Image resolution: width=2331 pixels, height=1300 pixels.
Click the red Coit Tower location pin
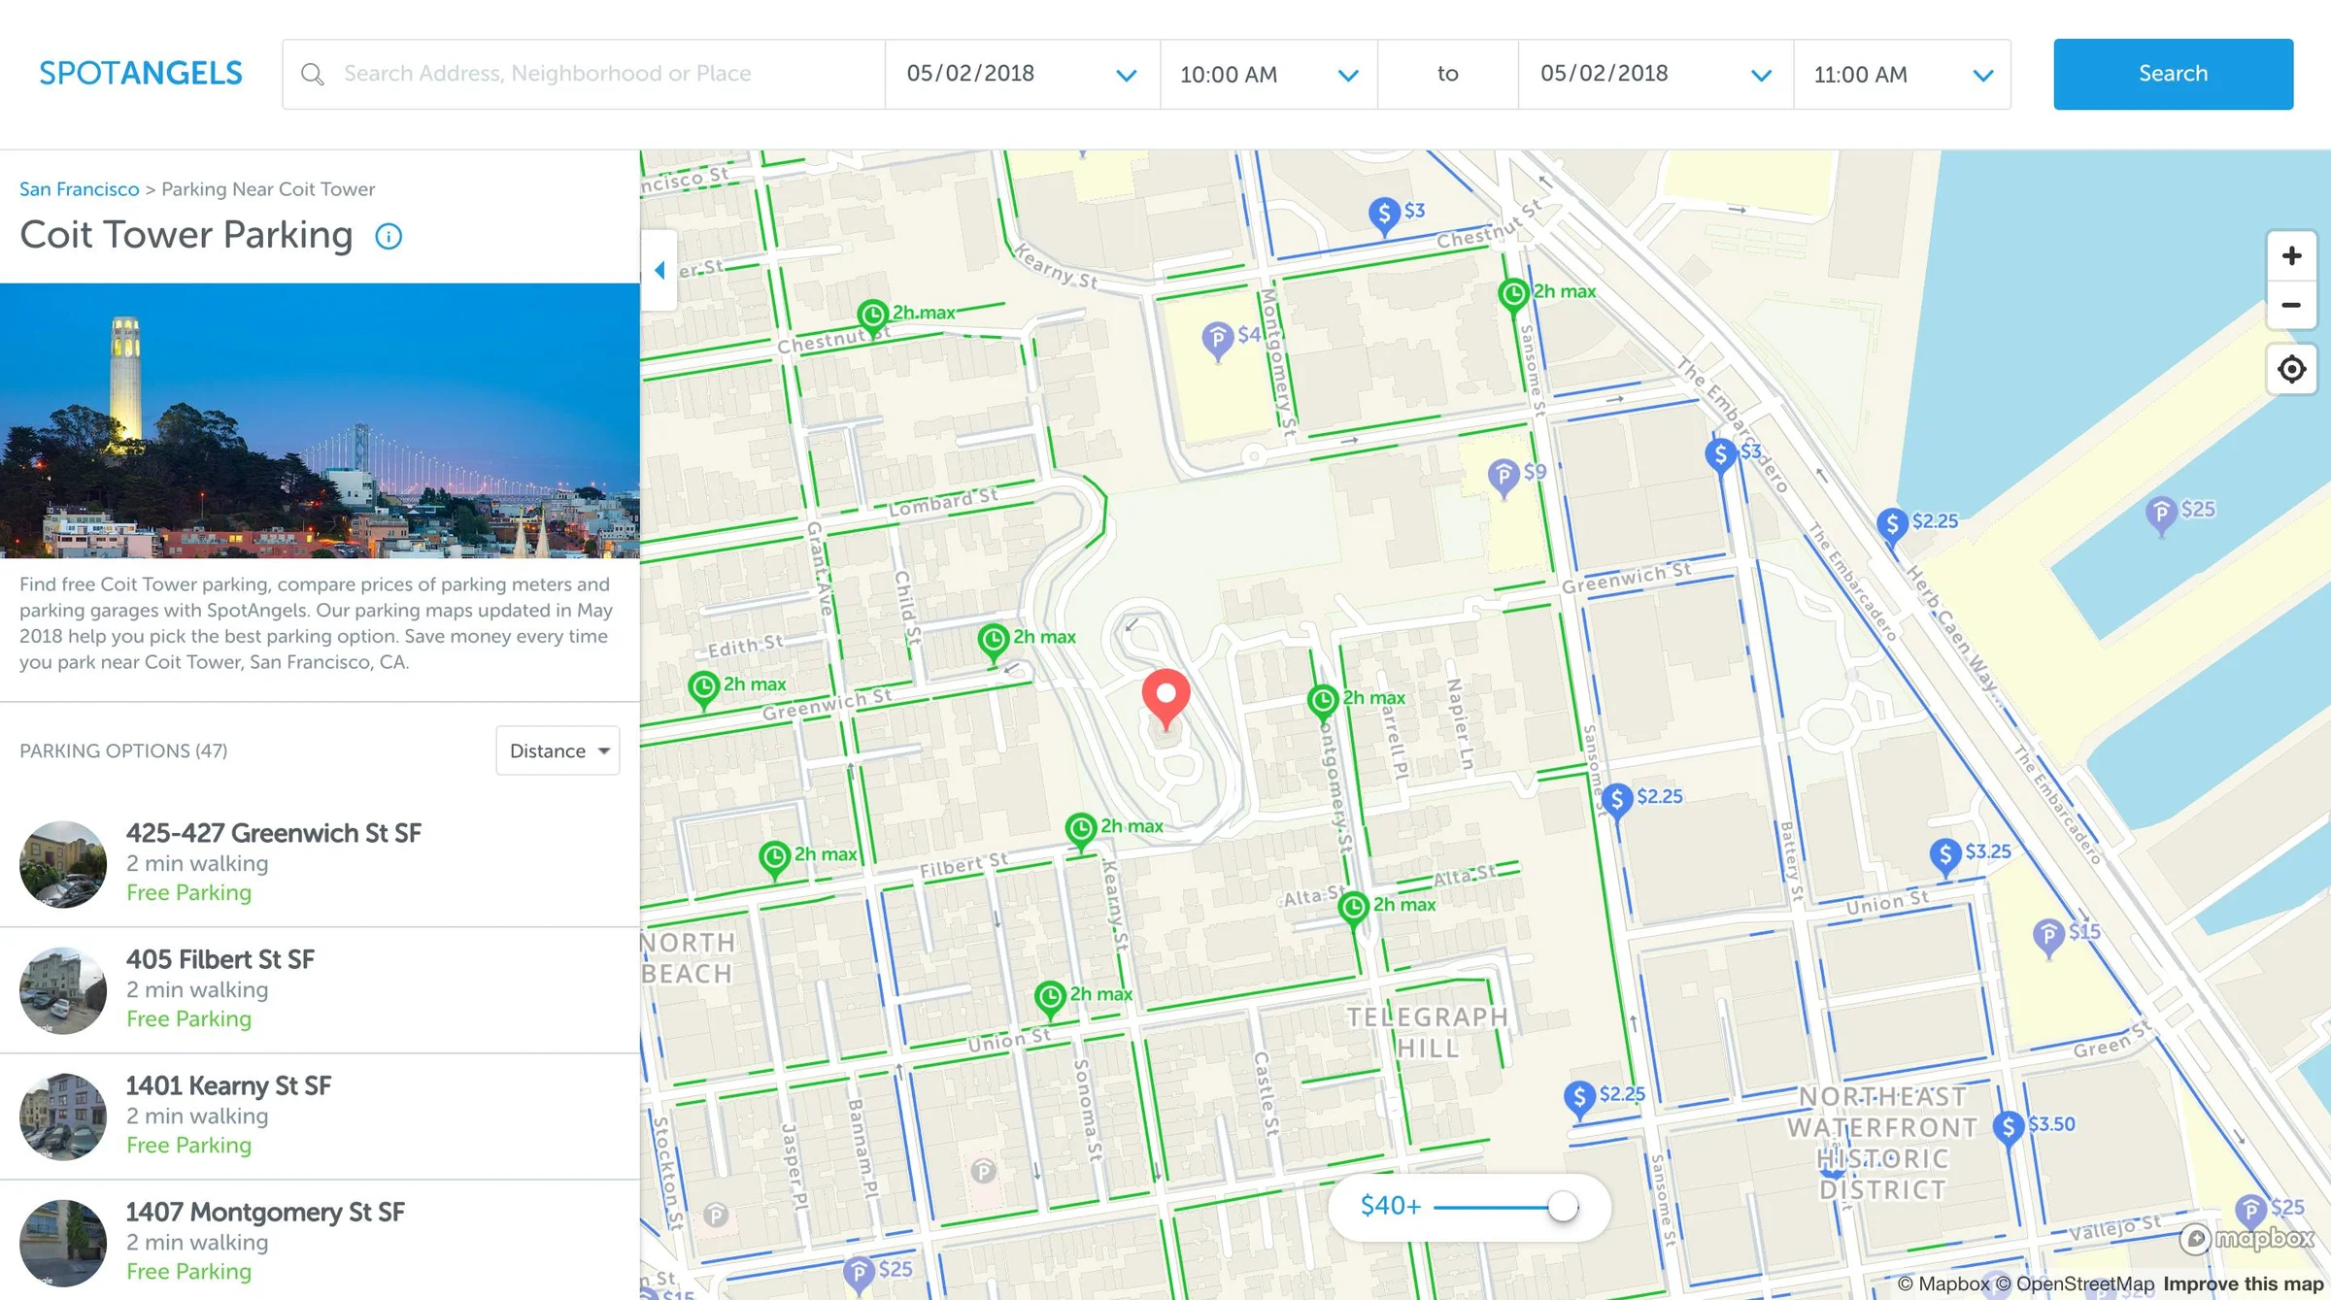pyautogui.click(x=1165, y=699)
